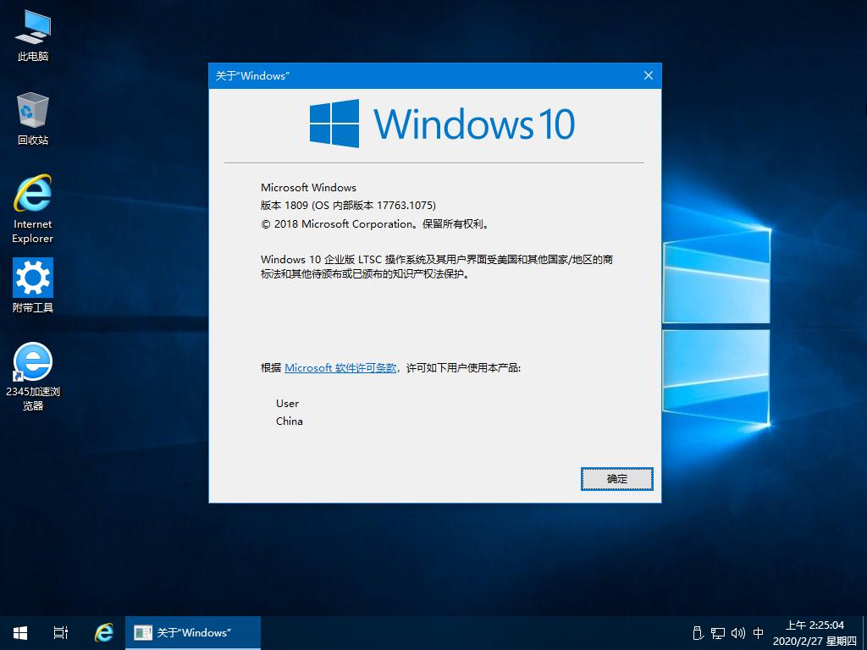Open the 此电脑 desktop icon

coord(33,36)
